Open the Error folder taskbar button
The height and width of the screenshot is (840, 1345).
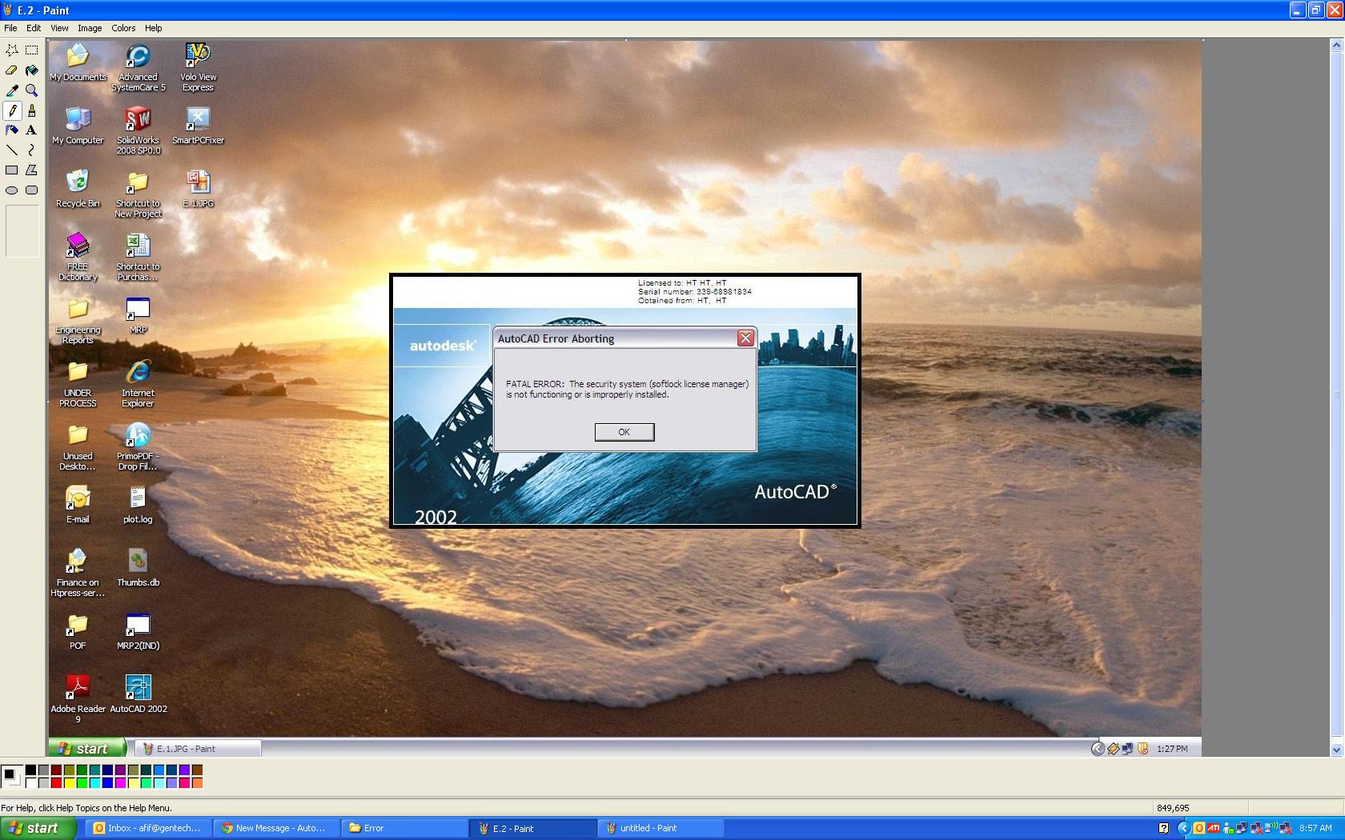[x=404, y=829]
